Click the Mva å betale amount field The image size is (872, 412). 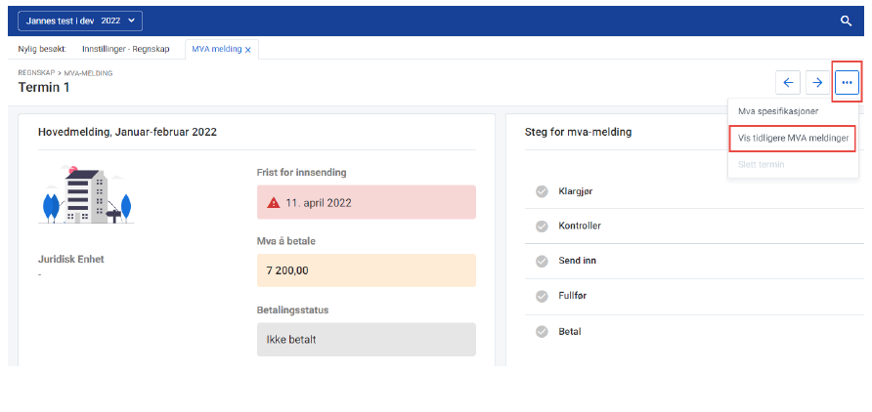tap(366, 270)
